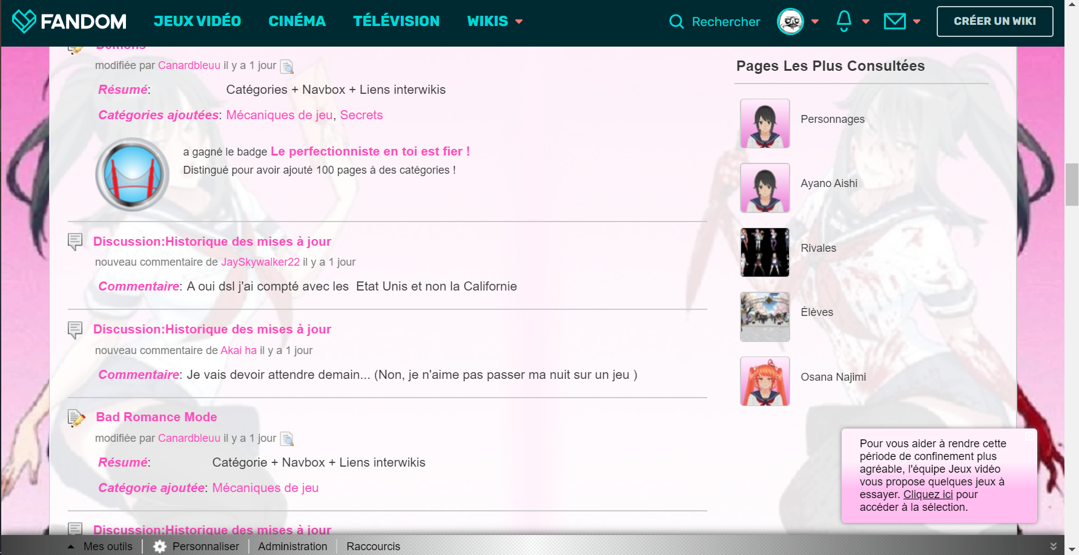The image size is (1079, 555).
Task: Open the Bad Romance Mode page
Action: [x=156, y=417]
